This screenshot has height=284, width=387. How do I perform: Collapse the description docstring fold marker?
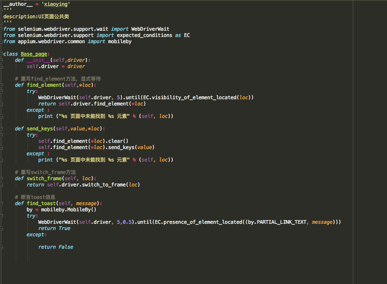[x=1, y=10]
